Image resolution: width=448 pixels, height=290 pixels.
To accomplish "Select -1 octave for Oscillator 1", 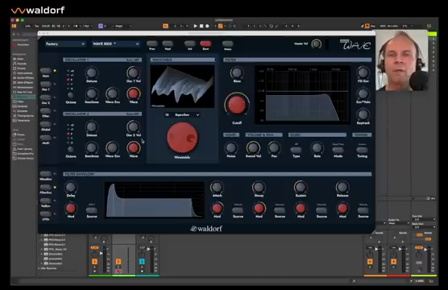I will (70, 85).
